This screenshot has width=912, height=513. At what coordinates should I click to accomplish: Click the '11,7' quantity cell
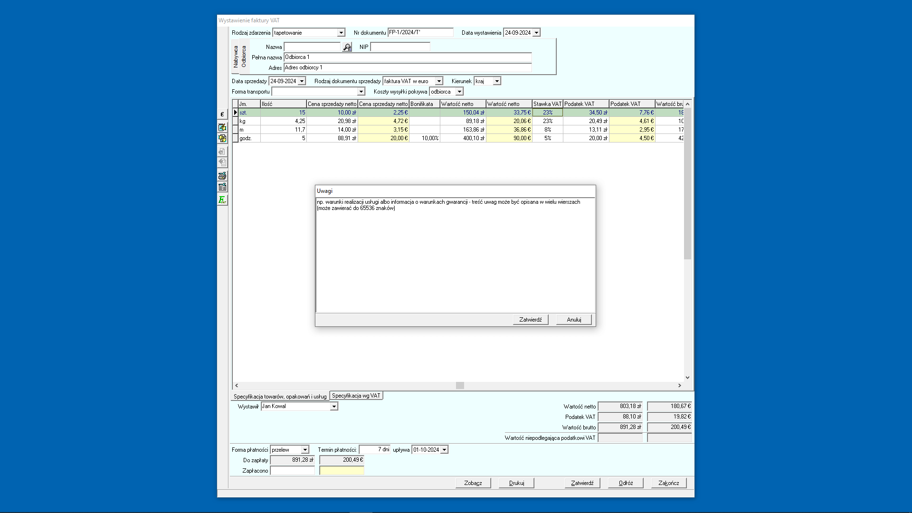point(283,130)
